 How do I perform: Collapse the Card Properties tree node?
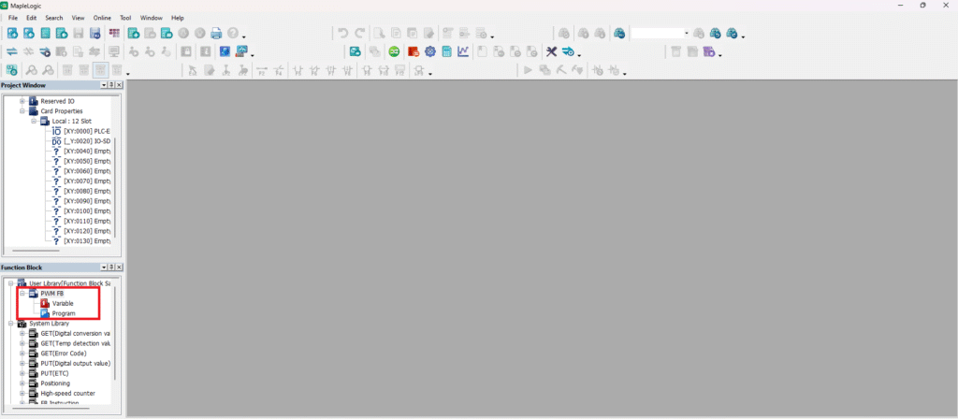pos(22,111)
